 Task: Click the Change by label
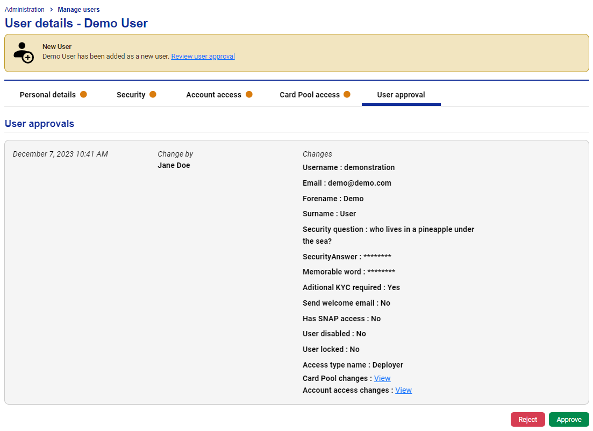(x=175, y=154)
